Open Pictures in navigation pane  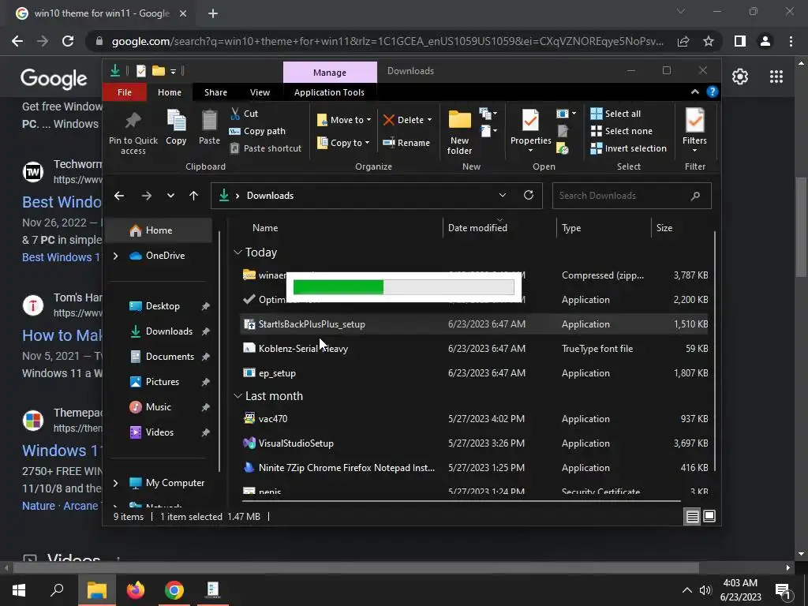pos(163,382)
